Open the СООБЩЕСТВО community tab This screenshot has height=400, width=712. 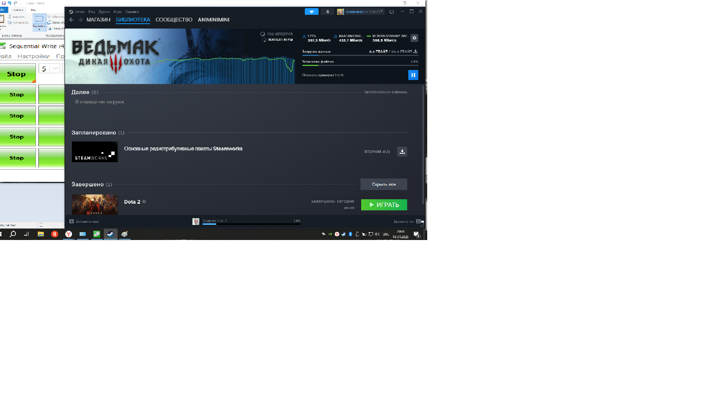click(174, 20)
